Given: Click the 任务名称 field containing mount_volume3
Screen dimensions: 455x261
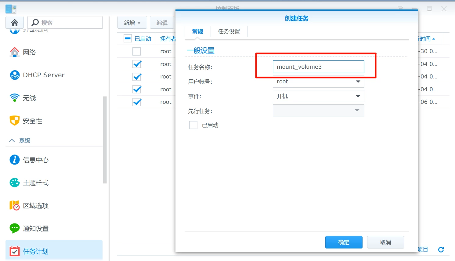Looking at the screenshot, I should 318,67.
